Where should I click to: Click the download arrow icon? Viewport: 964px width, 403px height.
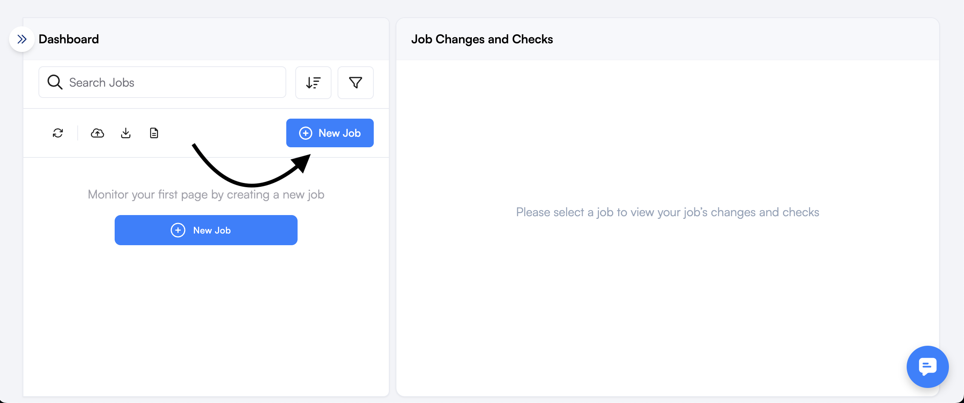pyautogui.click(x=126, y=133)
